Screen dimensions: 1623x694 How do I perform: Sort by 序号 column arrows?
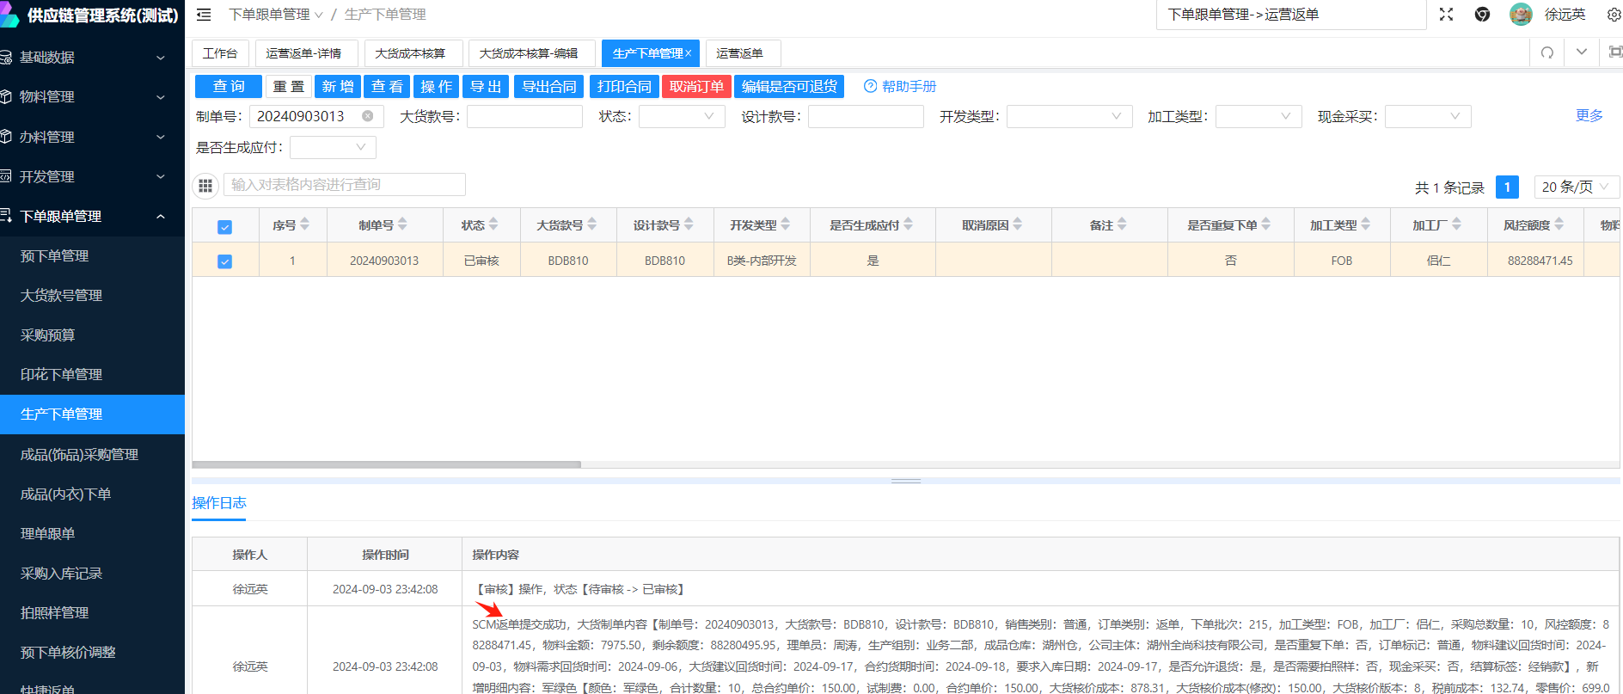(x=305, y=224)
